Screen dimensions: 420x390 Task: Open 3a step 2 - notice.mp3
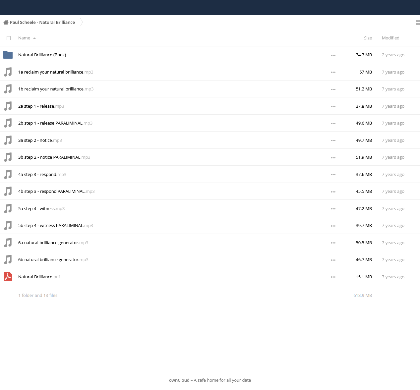40,140
